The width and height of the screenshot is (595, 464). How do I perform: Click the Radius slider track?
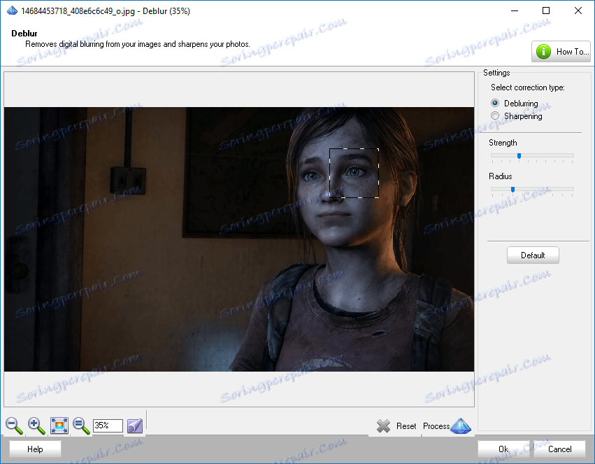532,189
